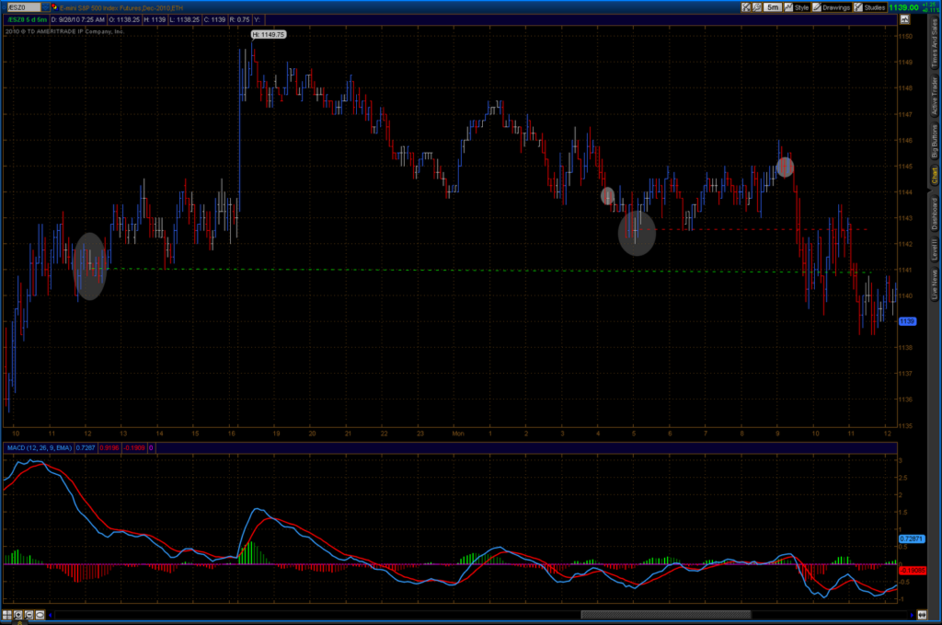Click the wrench settings icon next to 5m
The width and height of the screenshot is (942, 625).
tap(757, 6)
